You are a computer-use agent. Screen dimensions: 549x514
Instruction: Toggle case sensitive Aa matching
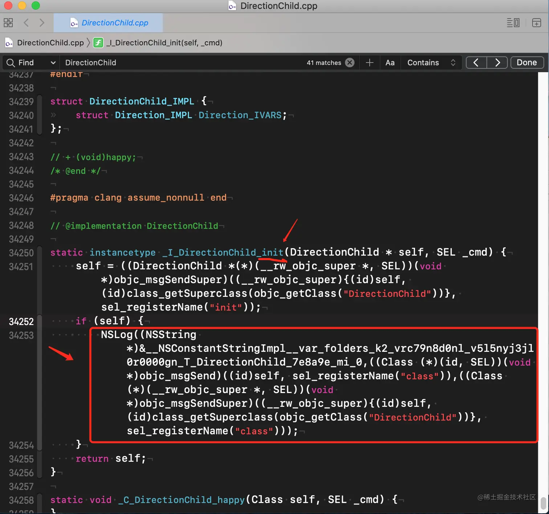(x=390, y=63)
